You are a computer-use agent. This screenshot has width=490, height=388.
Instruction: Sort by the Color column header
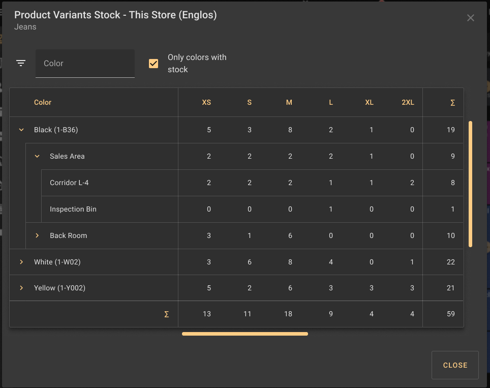click(43, 102)
